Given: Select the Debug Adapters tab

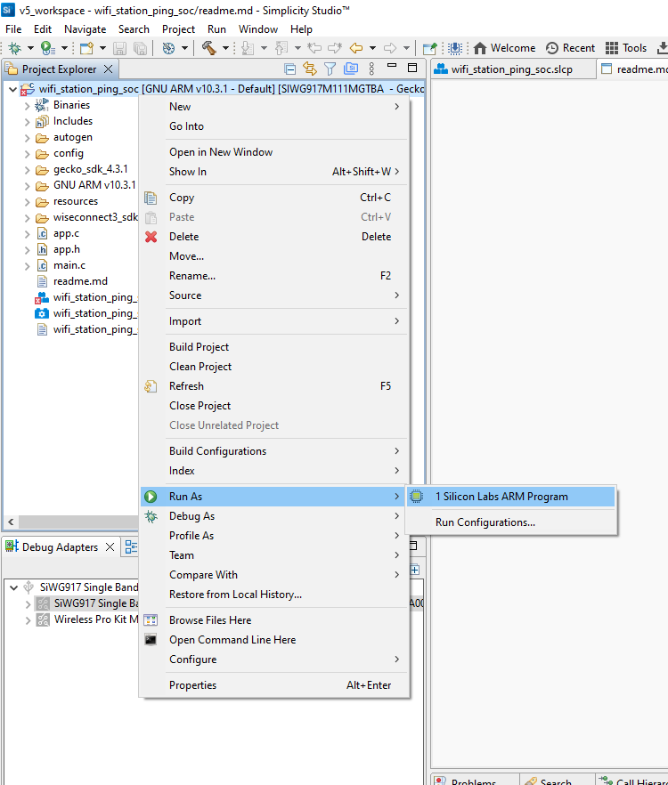Looking at the screenshot, I should [x=59, y=547].
